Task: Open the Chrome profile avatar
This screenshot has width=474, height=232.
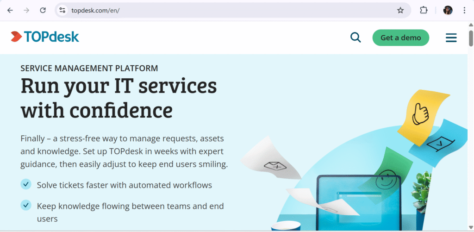Action: pos(448,10)
